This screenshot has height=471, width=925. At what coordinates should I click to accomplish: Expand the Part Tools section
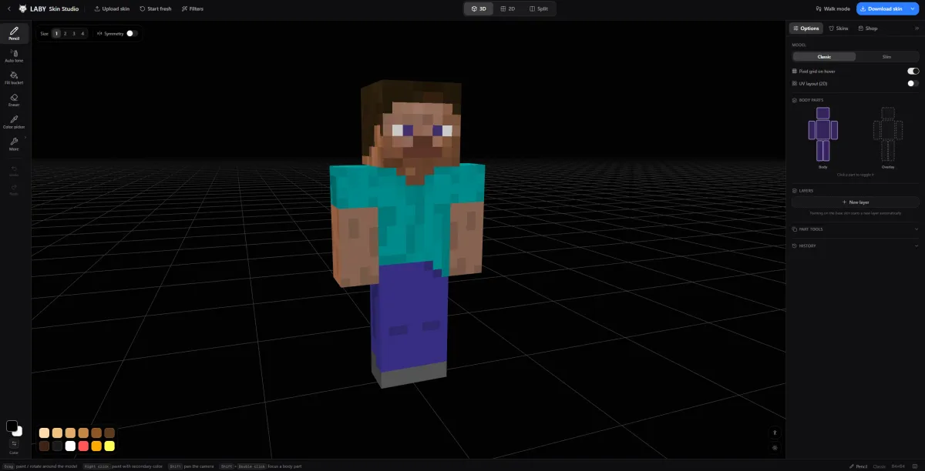(x=855, y=229)
